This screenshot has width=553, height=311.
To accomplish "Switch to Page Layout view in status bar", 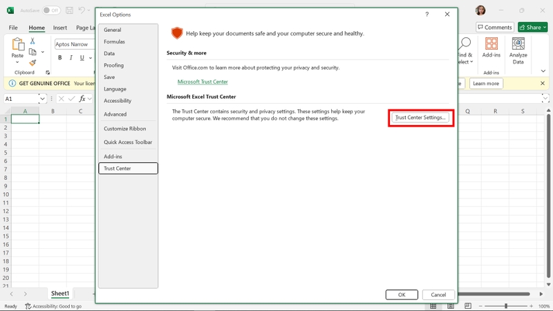I will (451, 306).
